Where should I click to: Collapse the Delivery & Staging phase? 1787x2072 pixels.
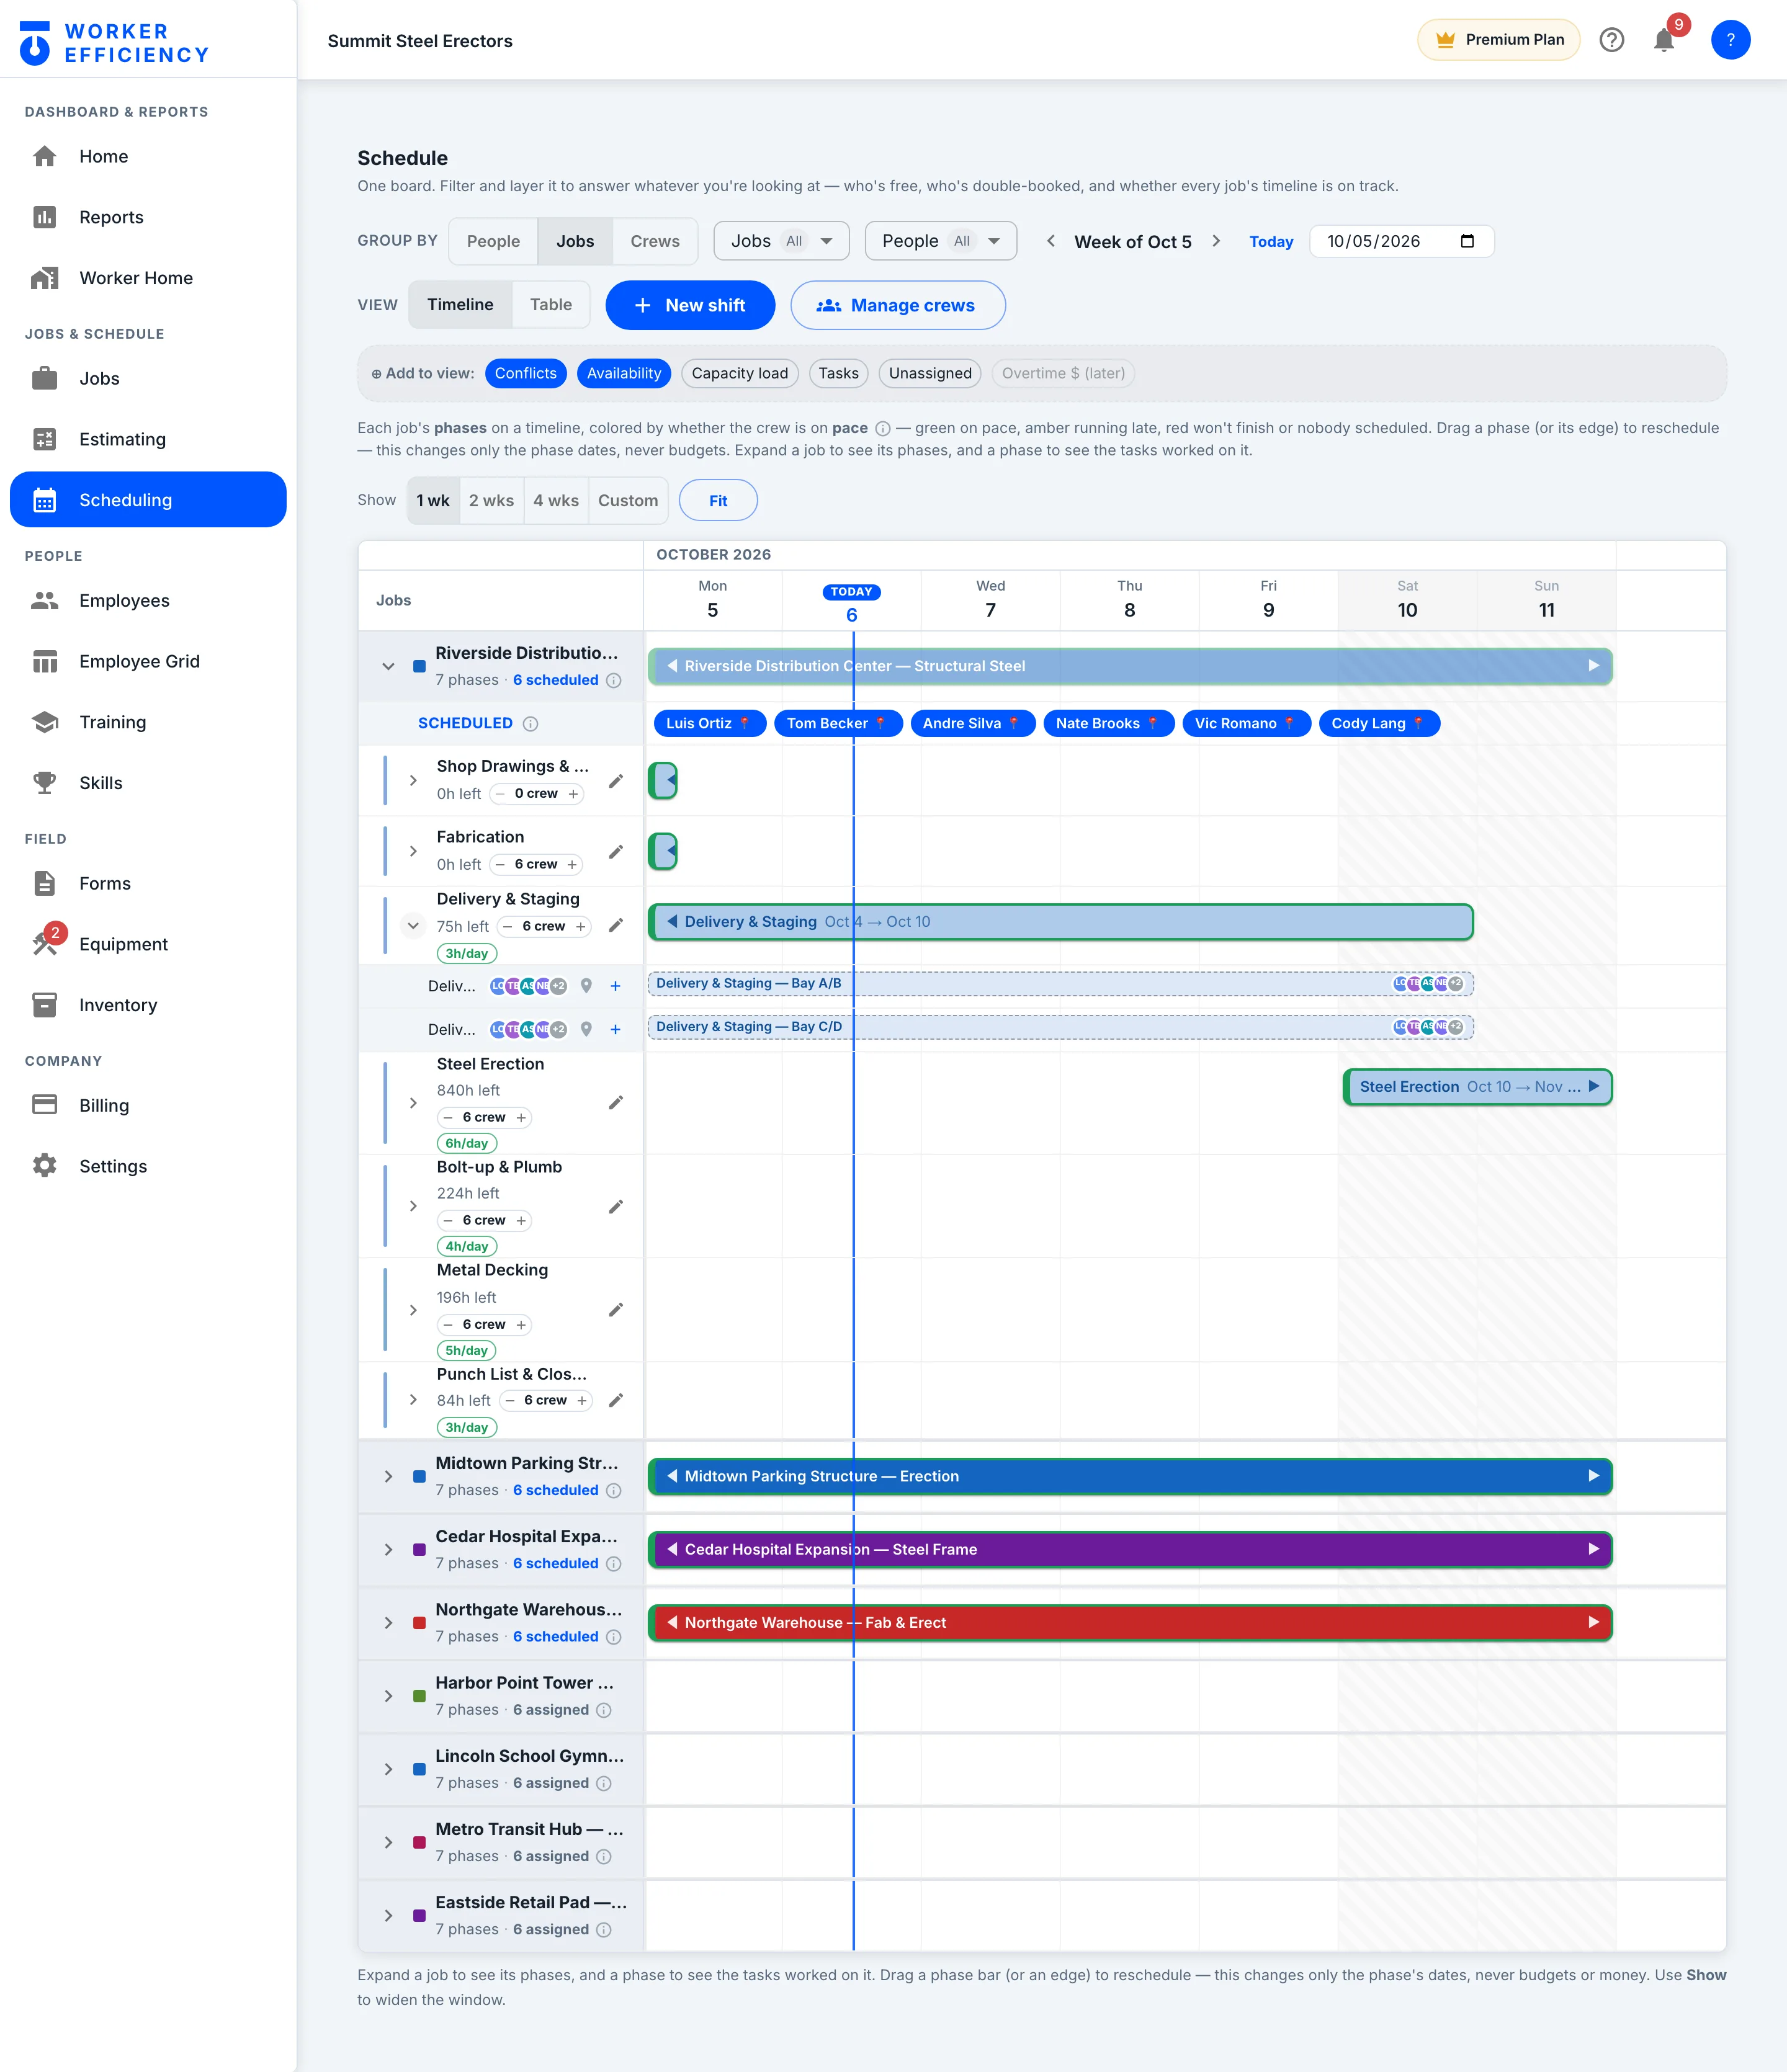[413, 926]
